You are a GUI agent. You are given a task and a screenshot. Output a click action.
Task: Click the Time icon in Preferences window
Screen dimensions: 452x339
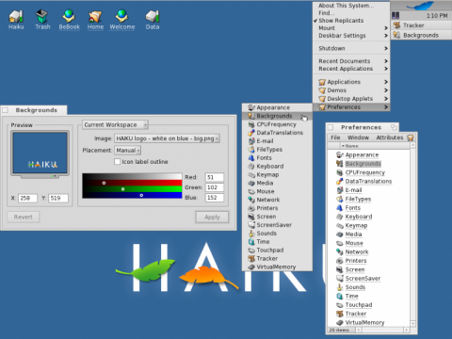340,296
